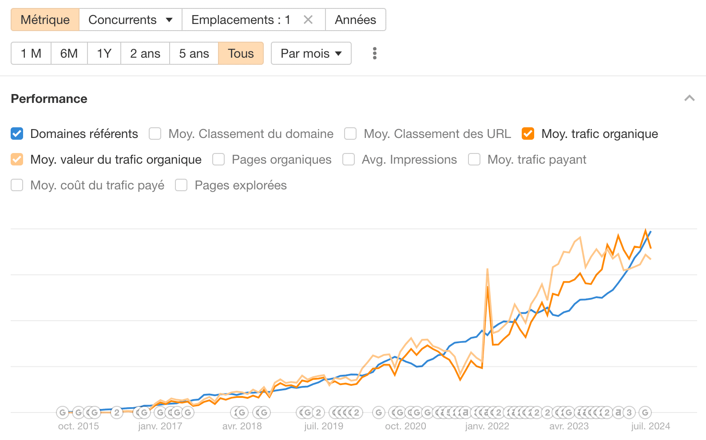Click the marker labeled 3 on timeline

629,412
